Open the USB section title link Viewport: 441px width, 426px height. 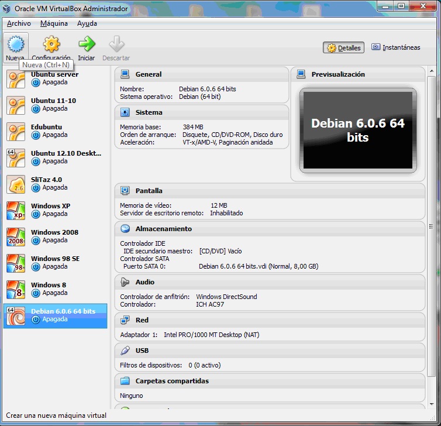pyautogui.click(x=142, y=351)
